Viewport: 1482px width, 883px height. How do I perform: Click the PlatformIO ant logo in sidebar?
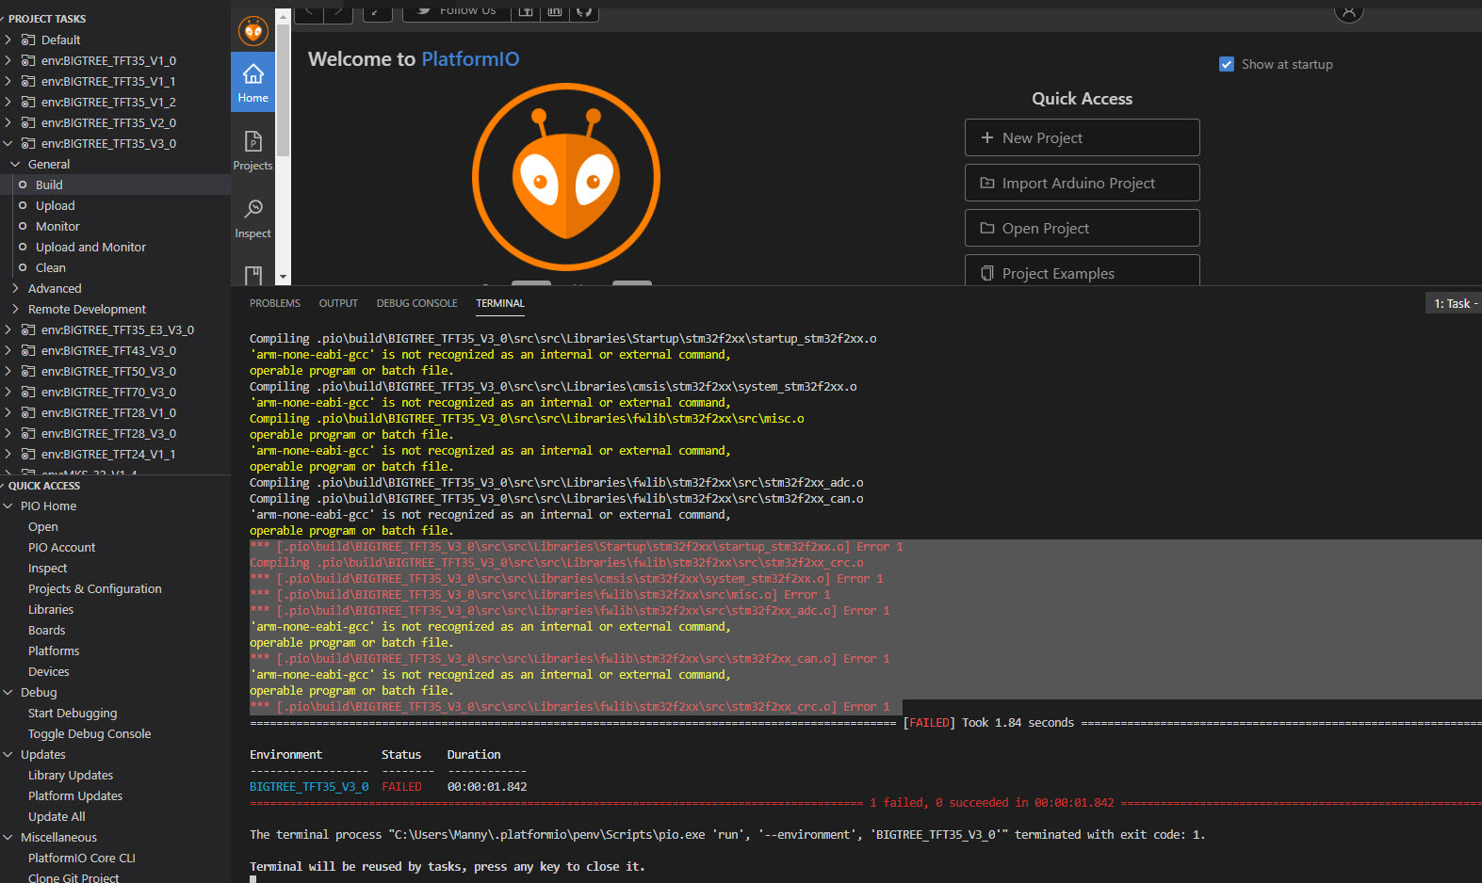point(252,31)
